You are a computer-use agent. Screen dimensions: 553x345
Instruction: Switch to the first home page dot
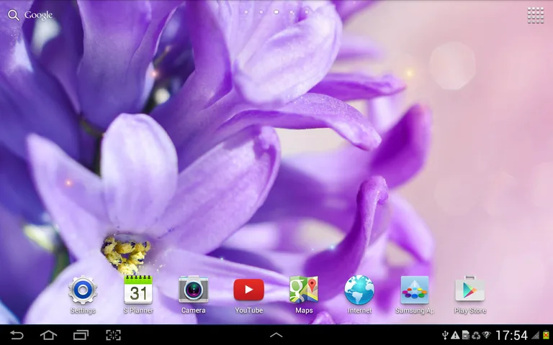coord(246,12)
